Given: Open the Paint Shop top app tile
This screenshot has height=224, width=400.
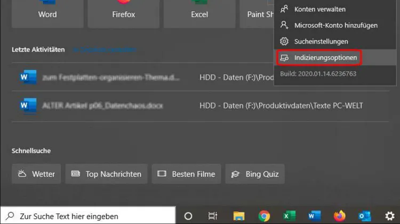Looking at the screenshot, I should (257, 14).
